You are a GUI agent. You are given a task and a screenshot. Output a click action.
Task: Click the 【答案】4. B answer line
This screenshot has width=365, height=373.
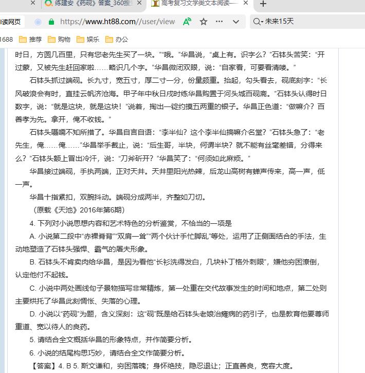pyautogui.click(x=162, y=366)
